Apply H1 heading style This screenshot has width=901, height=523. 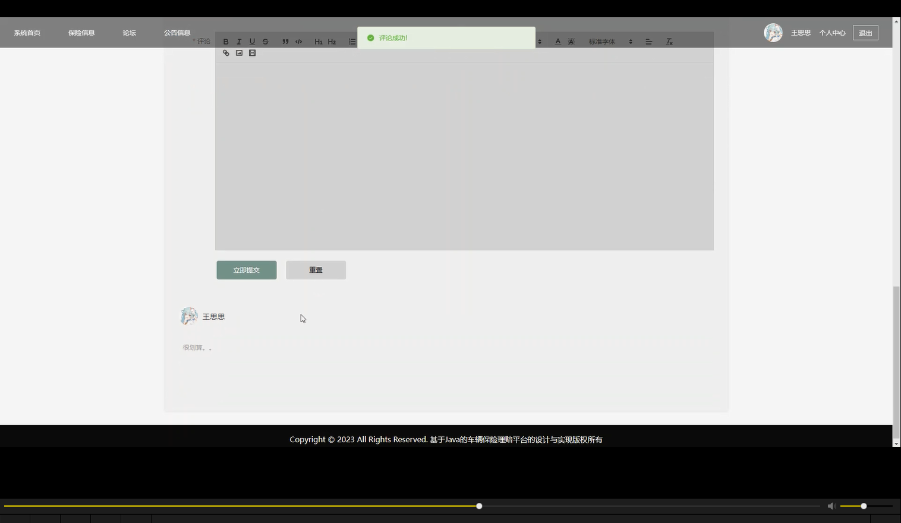319,42
